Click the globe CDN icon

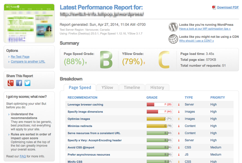click(x=173, y=39)
